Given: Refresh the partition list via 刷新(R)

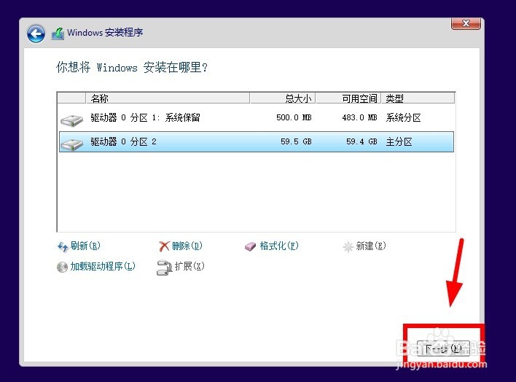Looking at the screenshot, I should tap(85, 246).
